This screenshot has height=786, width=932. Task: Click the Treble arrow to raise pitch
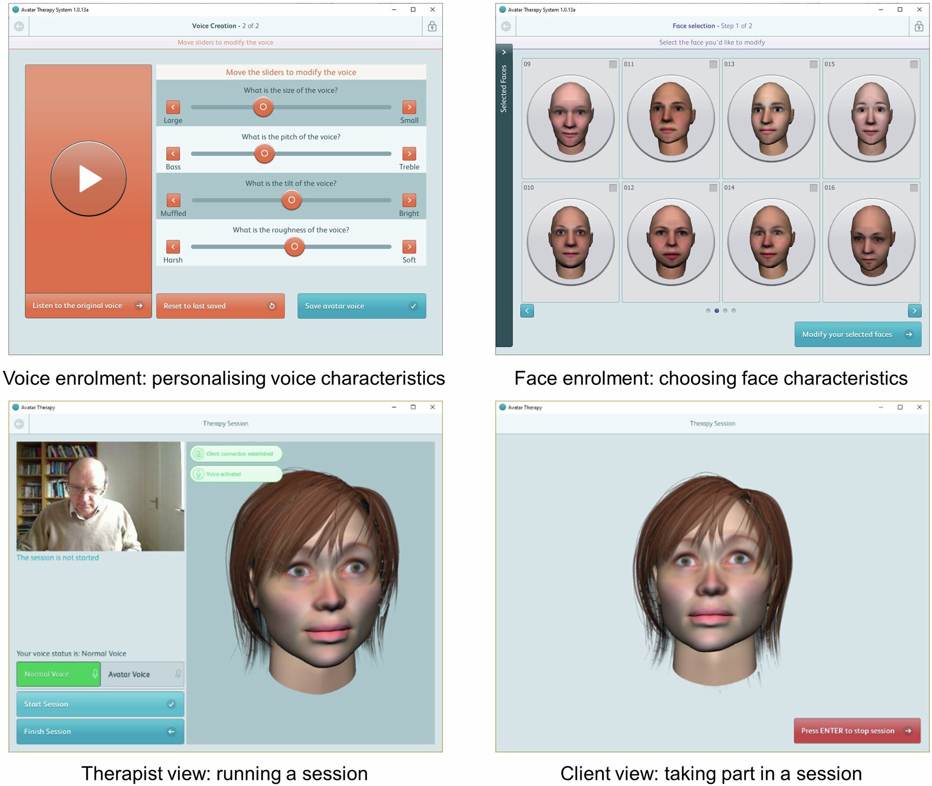click(409, 154)
